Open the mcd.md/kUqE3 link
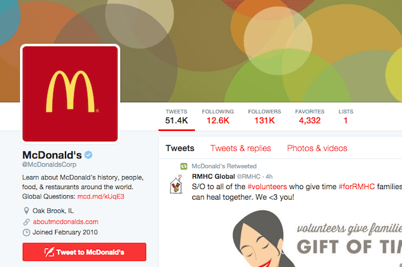 (x=101, y=197)
